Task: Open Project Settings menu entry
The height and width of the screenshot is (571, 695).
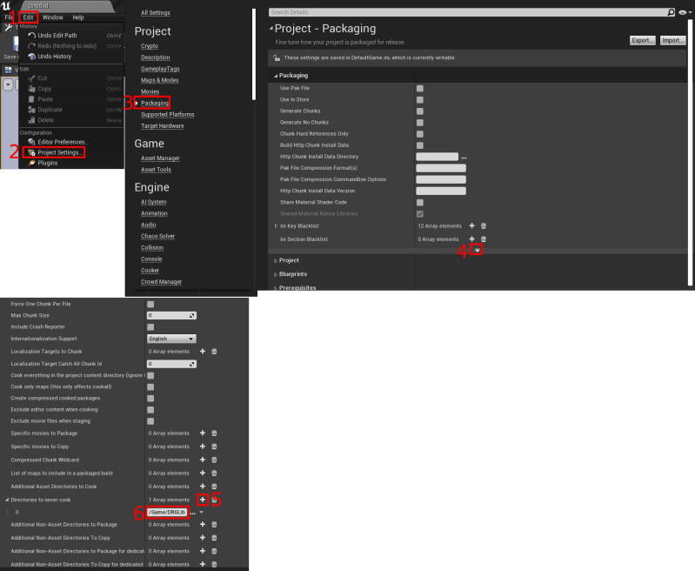Action: point(60,152)
